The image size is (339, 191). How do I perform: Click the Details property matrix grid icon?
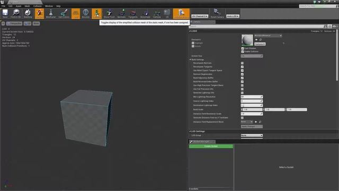click(329, 27)
